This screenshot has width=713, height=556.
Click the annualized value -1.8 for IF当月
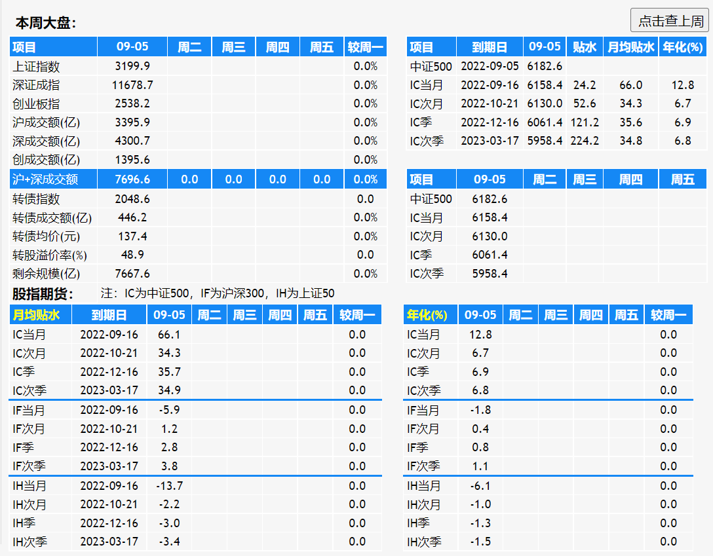pos(480,410)
